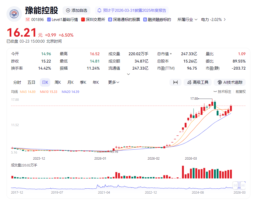Click the 委比 value 89.55%

tap(239, 61)
